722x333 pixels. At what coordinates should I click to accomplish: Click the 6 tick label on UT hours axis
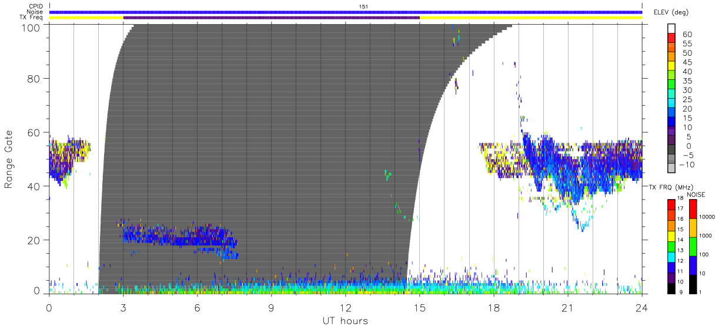(x=198, y=307)
